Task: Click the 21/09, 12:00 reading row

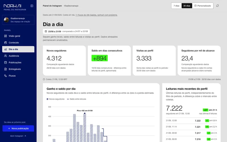Action: (x=191, y=120)
